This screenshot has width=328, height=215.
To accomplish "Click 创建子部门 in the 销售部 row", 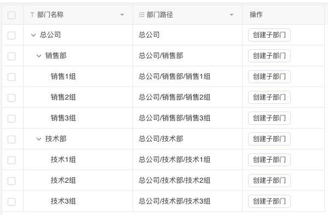I will [269, 56].
